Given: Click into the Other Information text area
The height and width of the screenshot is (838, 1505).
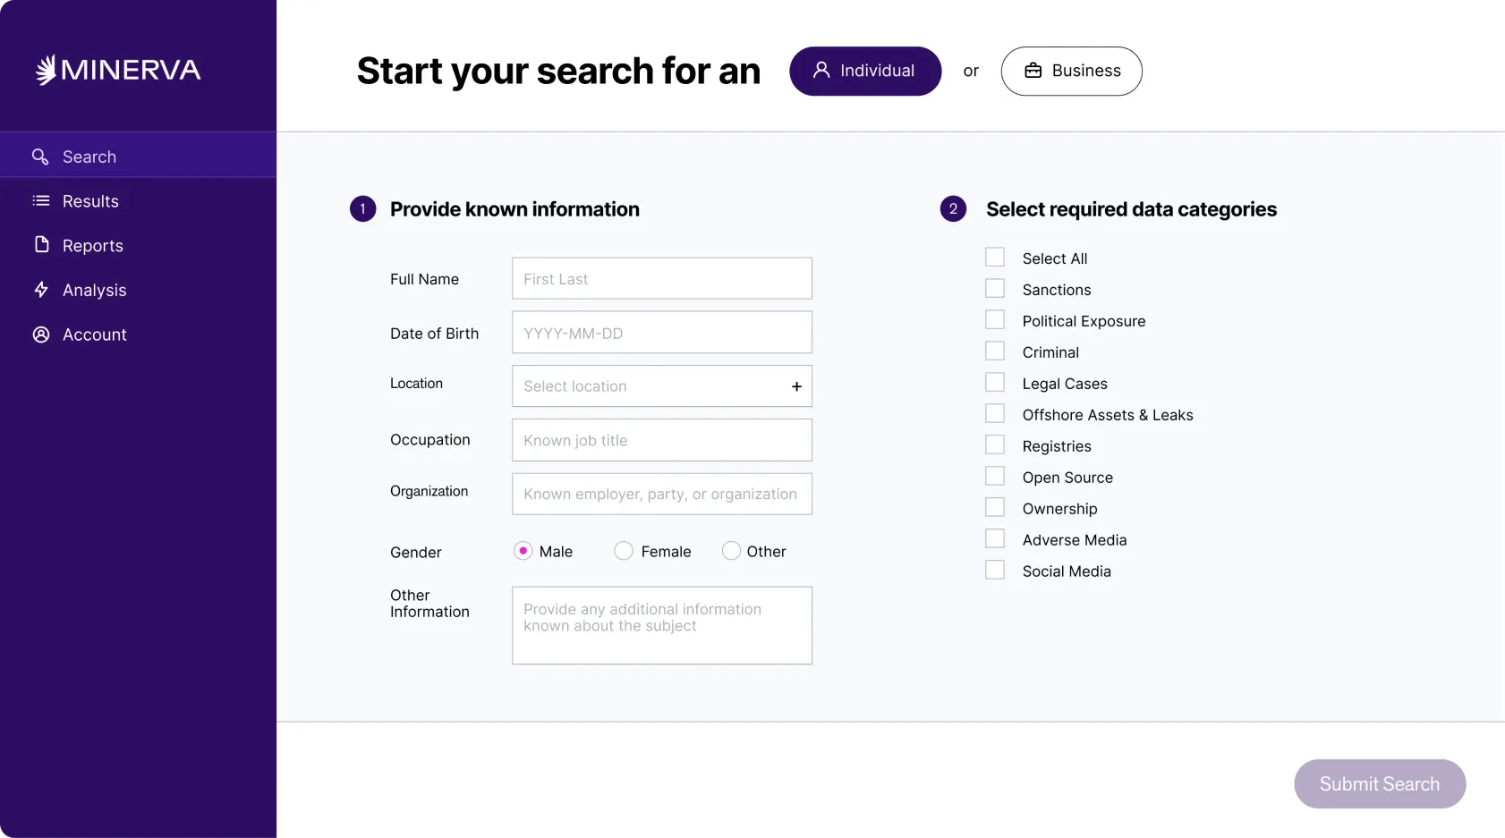Looking at the screenshot, I should 661,625.
